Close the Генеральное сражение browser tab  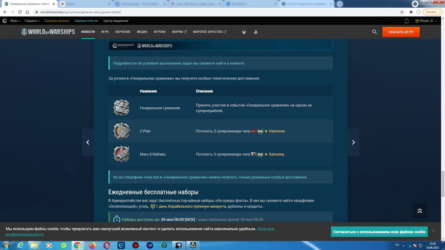point(53,4)
